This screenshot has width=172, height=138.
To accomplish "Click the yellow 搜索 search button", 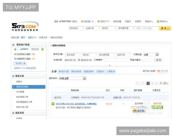I will click(x=165, y=28).
